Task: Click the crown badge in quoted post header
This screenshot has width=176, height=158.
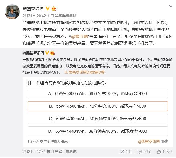Action: coord(52,53)
